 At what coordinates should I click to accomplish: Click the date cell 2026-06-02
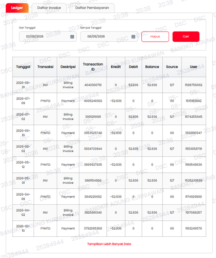tap(23, 149)
